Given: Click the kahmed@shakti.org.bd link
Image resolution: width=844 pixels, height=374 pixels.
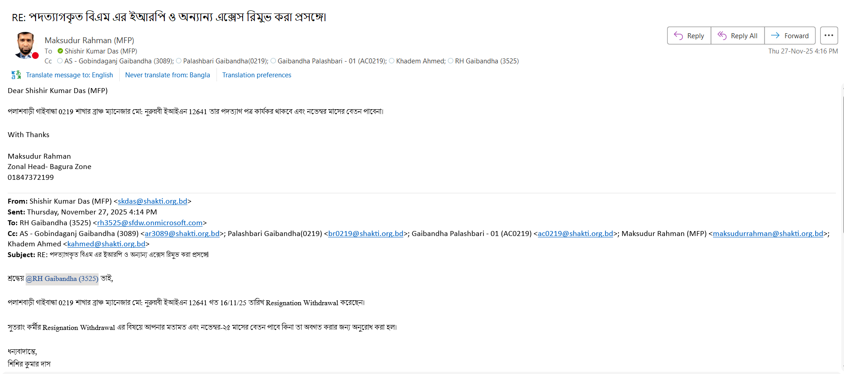Looking at the screenshot, I should (x=106, y=244).
